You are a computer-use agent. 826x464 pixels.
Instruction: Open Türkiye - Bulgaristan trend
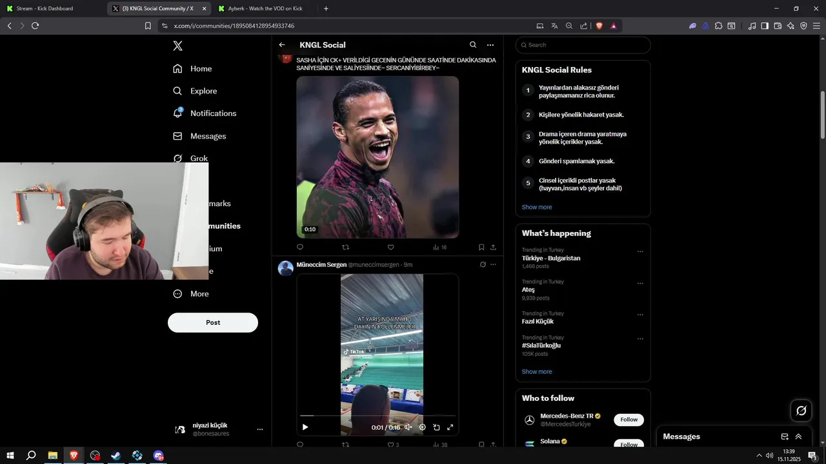pyautogui.click(x=551, y=258)
